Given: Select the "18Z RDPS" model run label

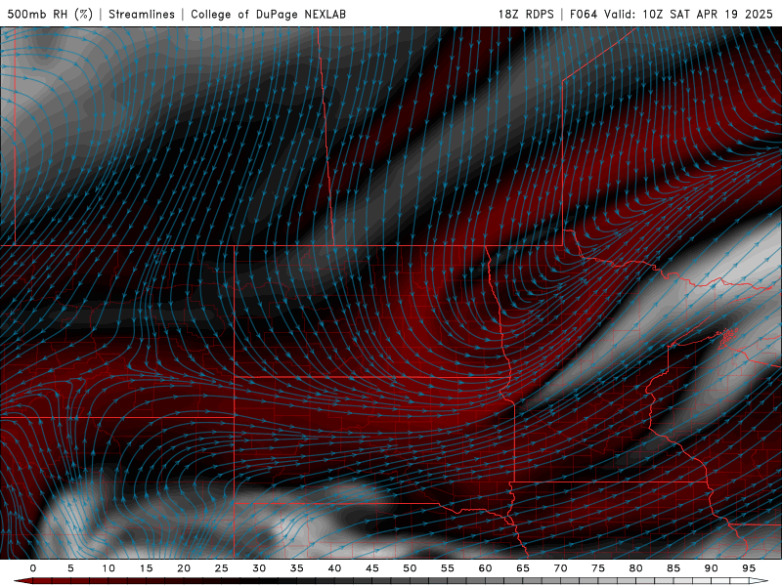Looking at the screenshot, I should tap(526, 15).
